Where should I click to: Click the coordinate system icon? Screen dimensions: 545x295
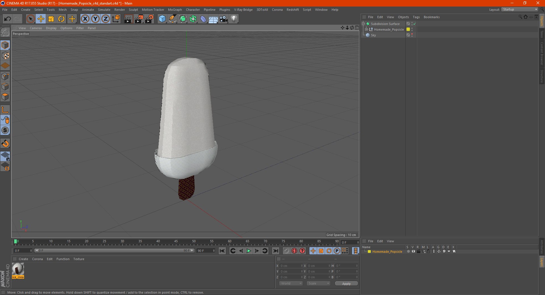(116, 19)
